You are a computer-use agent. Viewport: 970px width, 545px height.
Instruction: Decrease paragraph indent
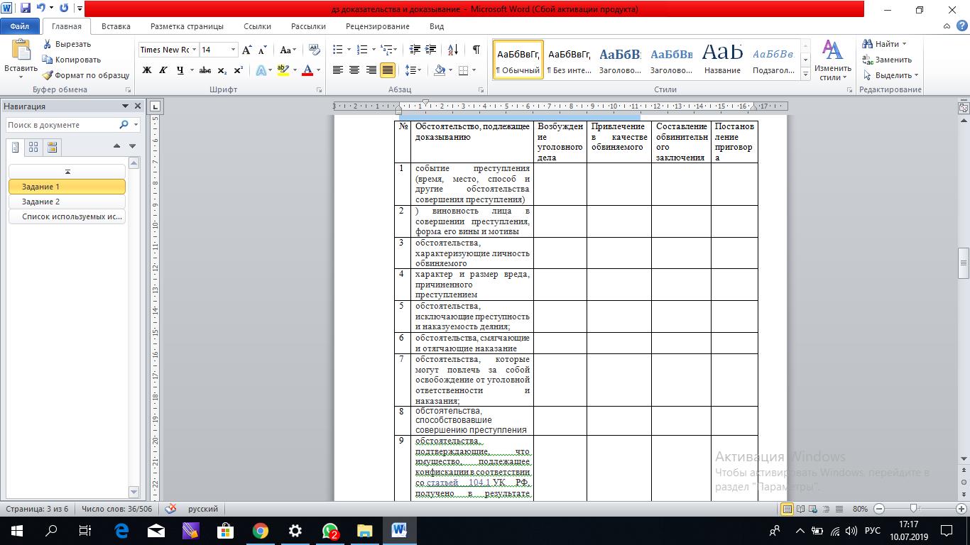pyautogui.click(x=415, y=50)
